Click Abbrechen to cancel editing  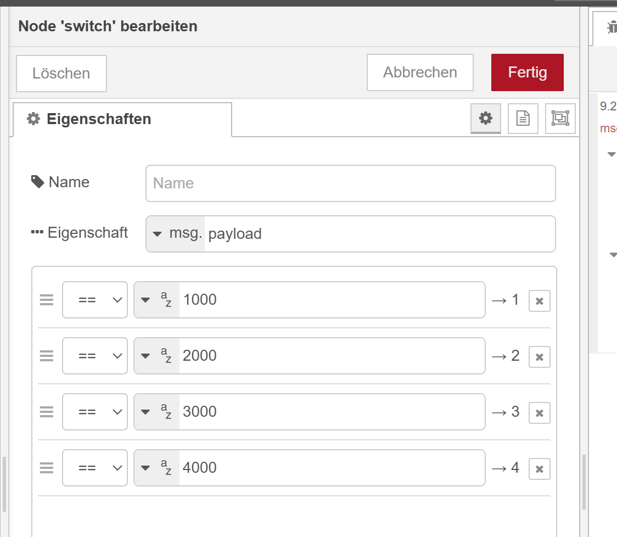coord(420,72)
